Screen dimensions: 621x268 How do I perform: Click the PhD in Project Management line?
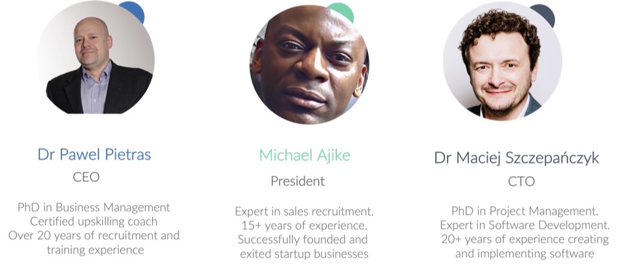[525, 211]
